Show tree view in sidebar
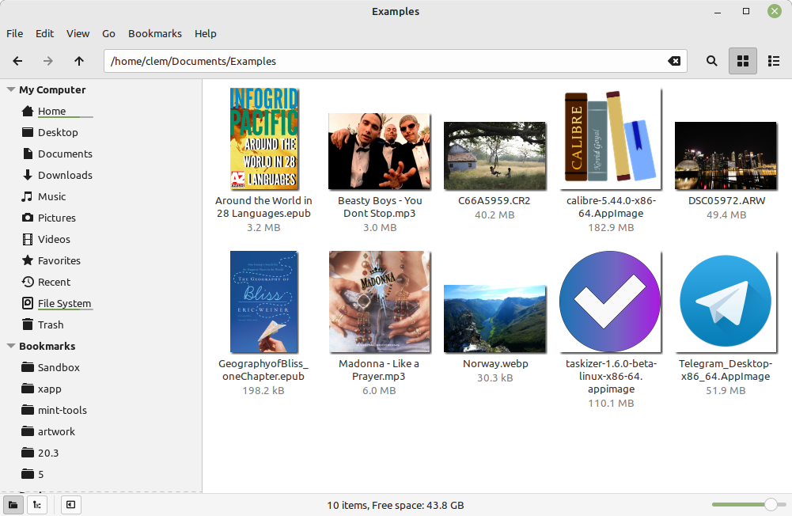The width and height of the screenshot is (792, 516). click(x=36, y=505)
